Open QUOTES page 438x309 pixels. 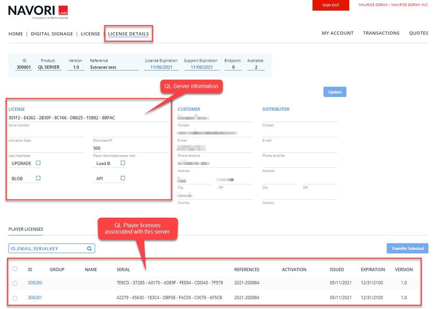pos(419,33)
